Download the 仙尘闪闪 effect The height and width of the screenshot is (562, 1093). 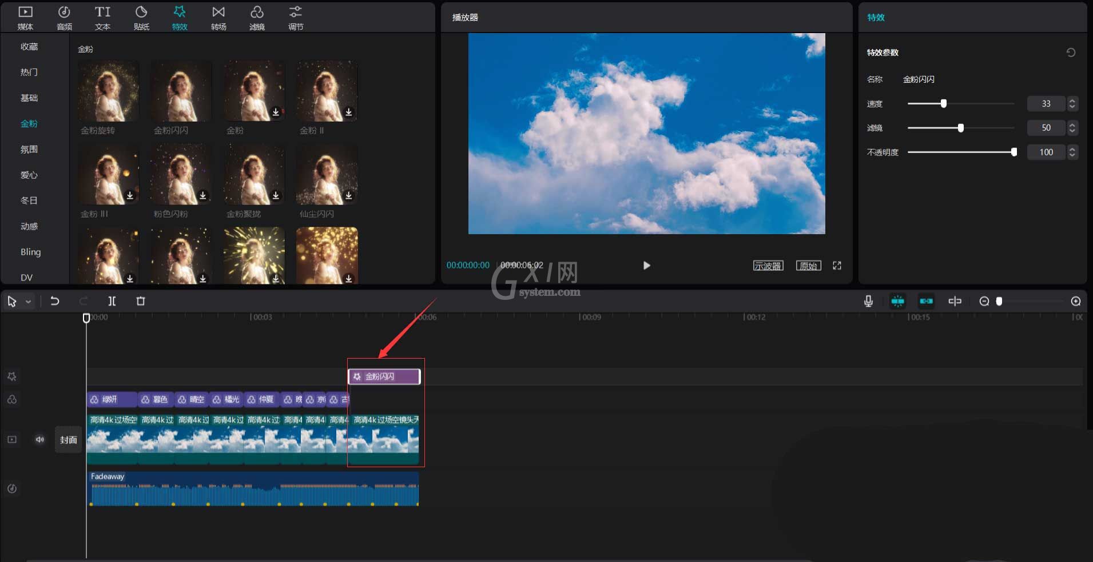(349, 195)
